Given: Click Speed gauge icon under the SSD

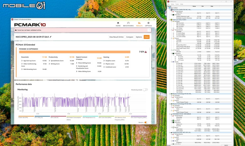Looking at the screenshot, I should tap(173, 127).
